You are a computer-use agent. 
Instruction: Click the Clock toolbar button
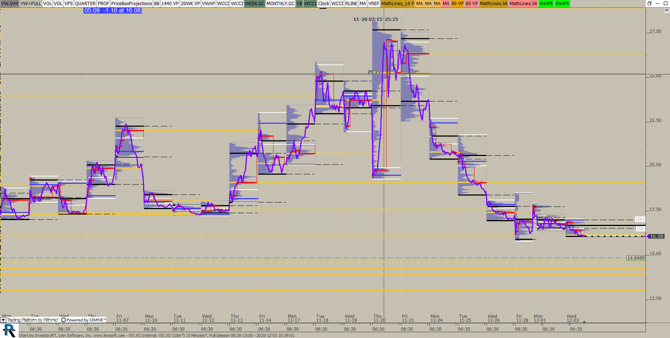324,4
